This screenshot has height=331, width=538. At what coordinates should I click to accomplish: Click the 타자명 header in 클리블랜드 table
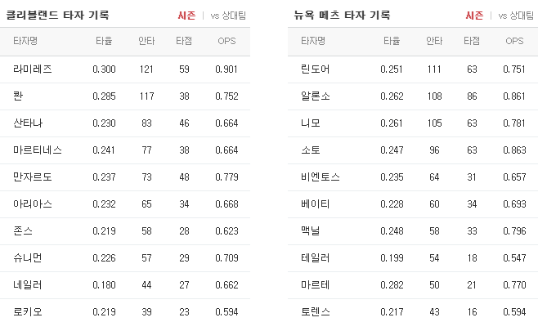coord(25,41)
